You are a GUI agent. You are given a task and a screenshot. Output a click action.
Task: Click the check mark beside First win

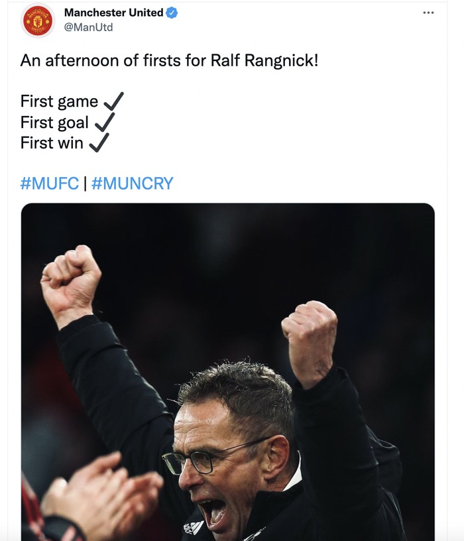(x=99, y=142)
